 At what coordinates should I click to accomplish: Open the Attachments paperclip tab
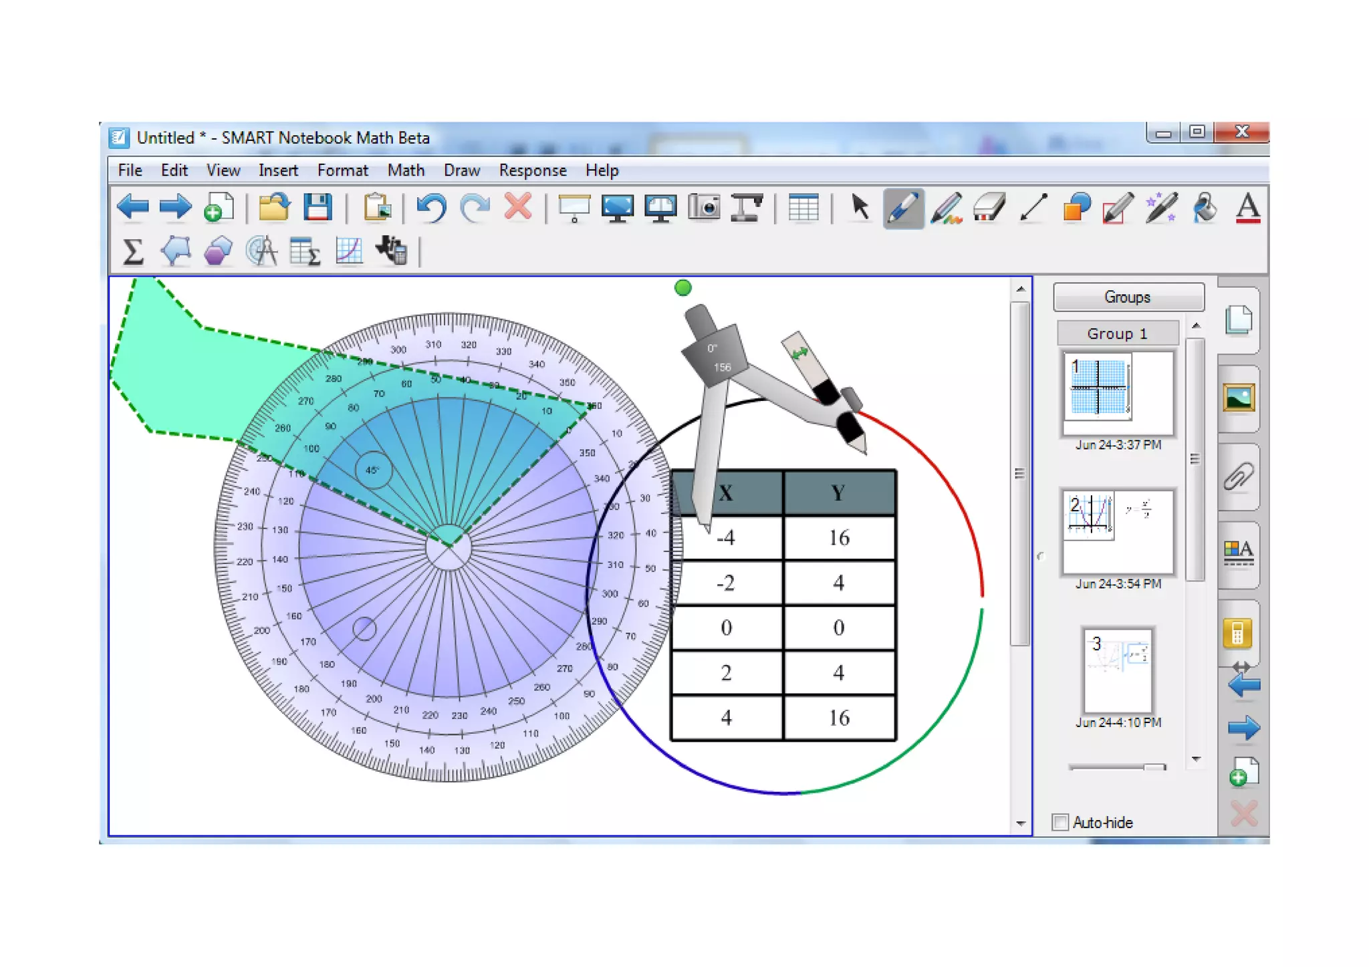1239,477
